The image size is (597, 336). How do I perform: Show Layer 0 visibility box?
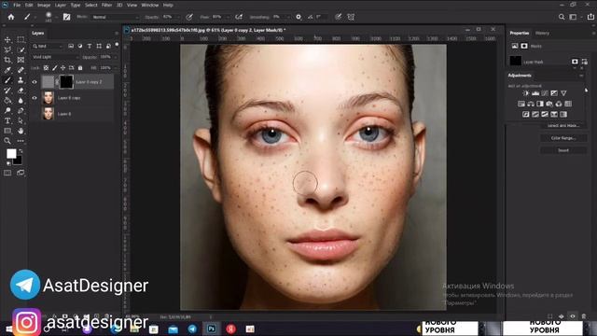coord(35,114)
